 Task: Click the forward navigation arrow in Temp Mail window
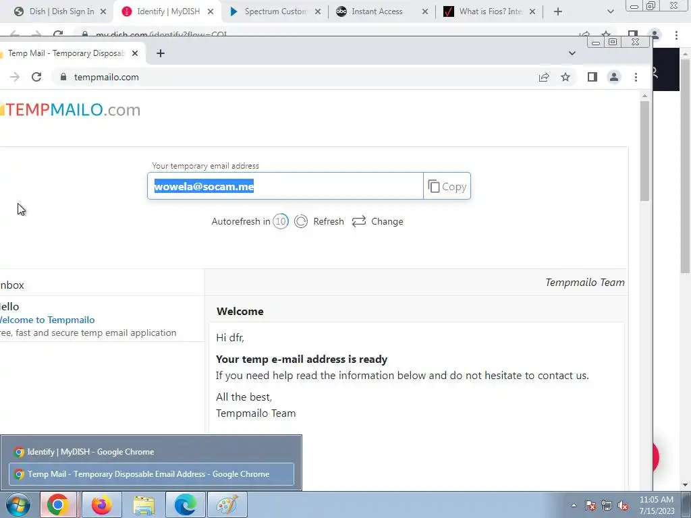click(15, 77)
